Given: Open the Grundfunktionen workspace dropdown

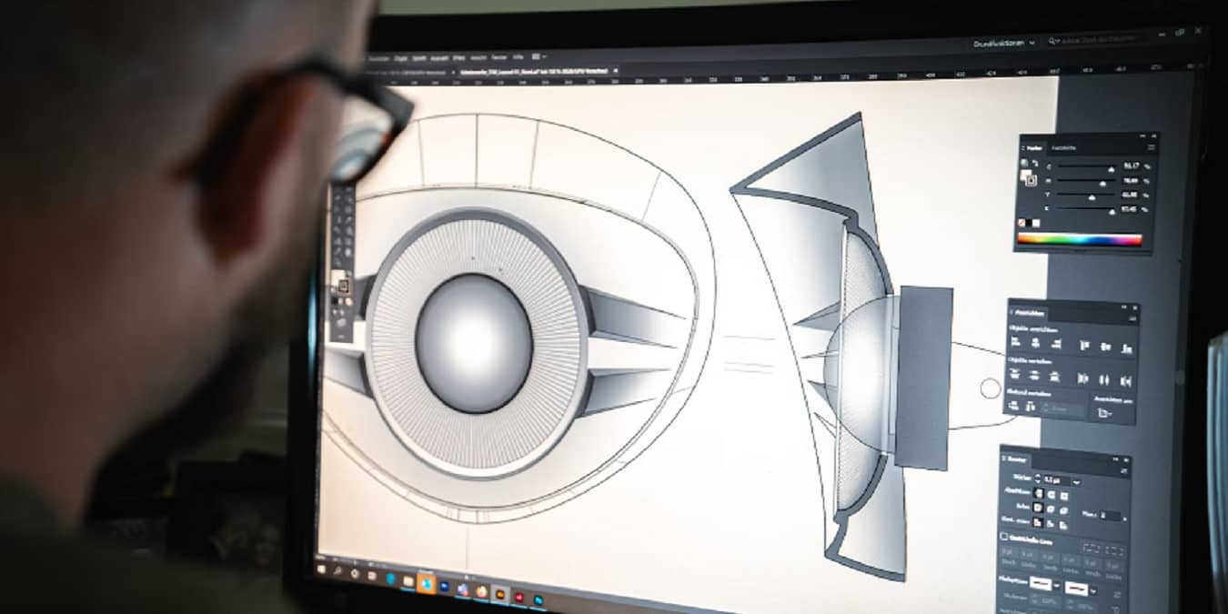Looking at the screenshot, I should click(x=1032, y=43).
